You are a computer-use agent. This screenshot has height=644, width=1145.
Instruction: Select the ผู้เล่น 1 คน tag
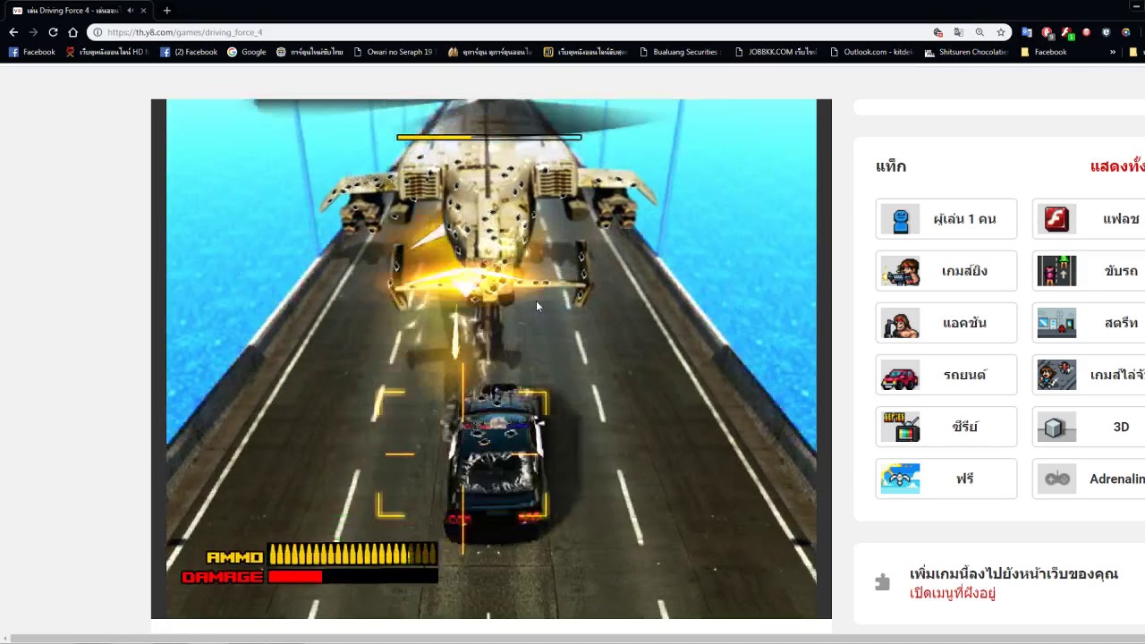click(946, 219)
